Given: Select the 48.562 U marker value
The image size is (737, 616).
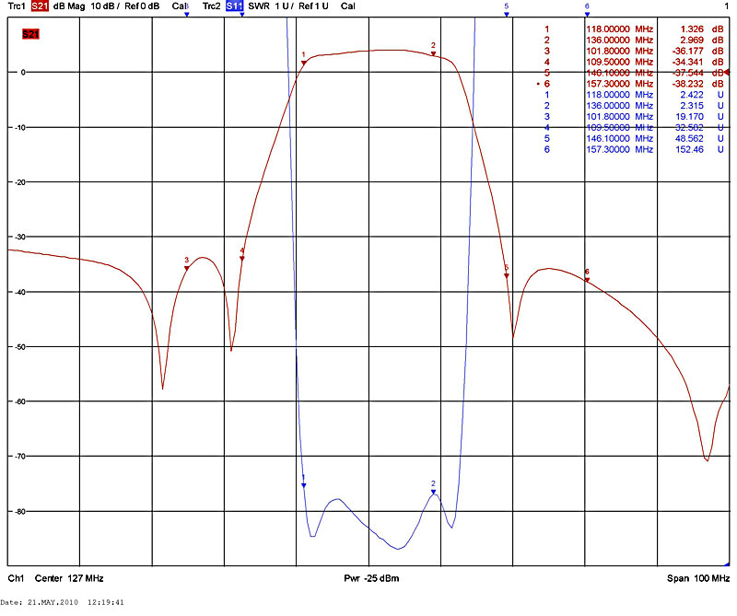Looking at the screenshot, I should pyautogui.click(x=700, y=139).
